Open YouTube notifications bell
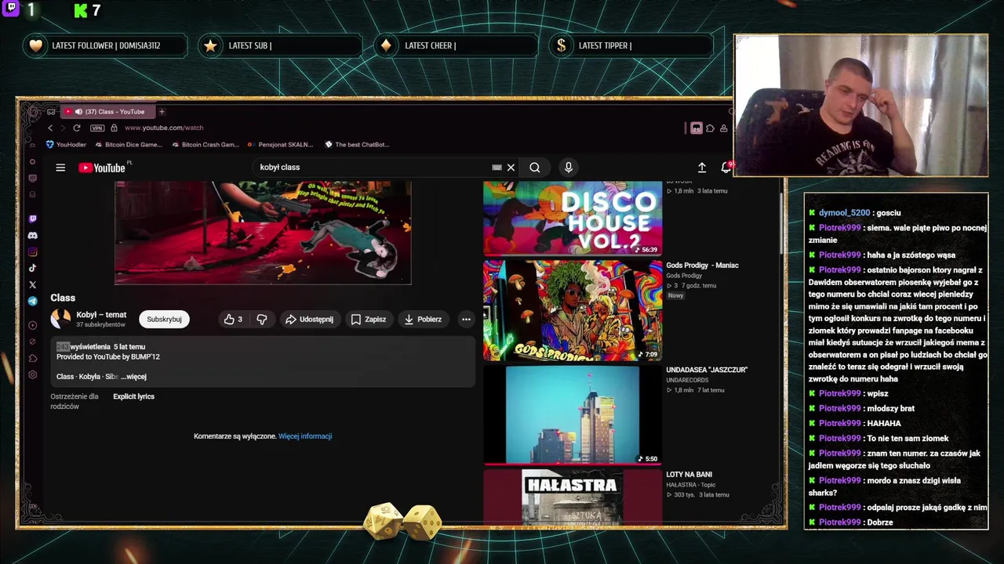The height and width of the screenshot is (564, 1004). click(726, 167)
